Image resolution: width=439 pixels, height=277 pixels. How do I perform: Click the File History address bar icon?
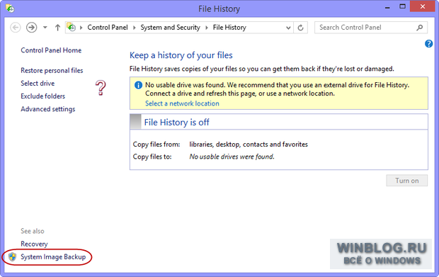click(71, 27)
